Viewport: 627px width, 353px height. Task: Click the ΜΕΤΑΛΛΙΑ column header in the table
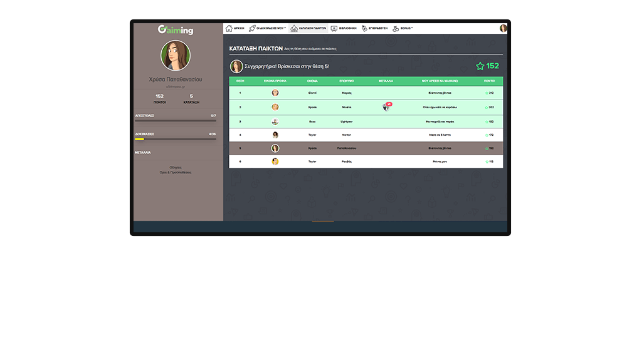click(386, 81)
